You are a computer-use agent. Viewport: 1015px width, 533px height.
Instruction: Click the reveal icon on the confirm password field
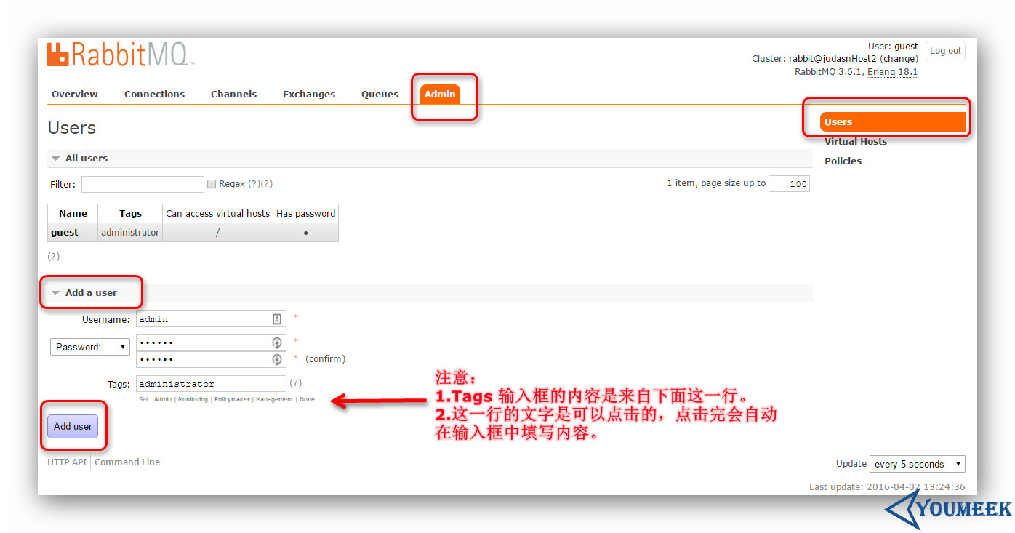click(276, 359)
